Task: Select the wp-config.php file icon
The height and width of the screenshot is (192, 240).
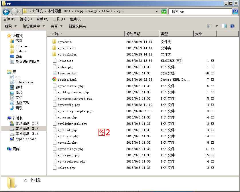Action: coord(54,104)
